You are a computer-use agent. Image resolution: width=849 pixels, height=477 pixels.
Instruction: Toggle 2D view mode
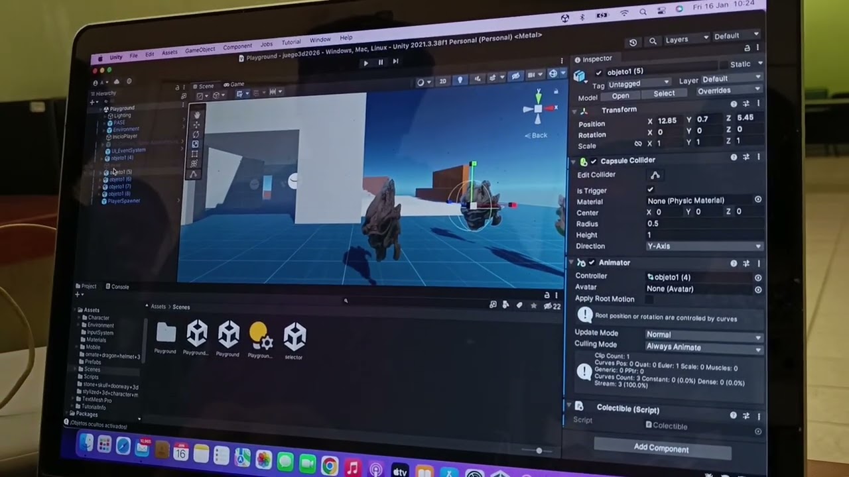click(x=443, y=81)
